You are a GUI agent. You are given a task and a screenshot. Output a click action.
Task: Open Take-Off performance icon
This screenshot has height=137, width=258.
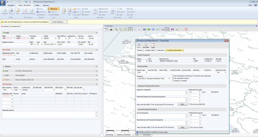(x=25, y=11)
